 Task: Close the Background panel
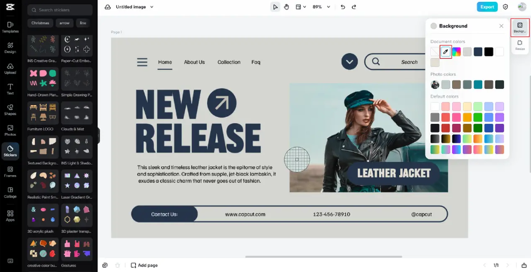pos(501,26)
